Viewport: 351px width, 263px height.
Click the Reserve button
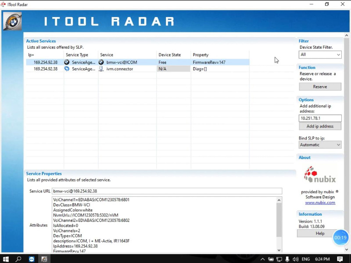coord(320,86)
